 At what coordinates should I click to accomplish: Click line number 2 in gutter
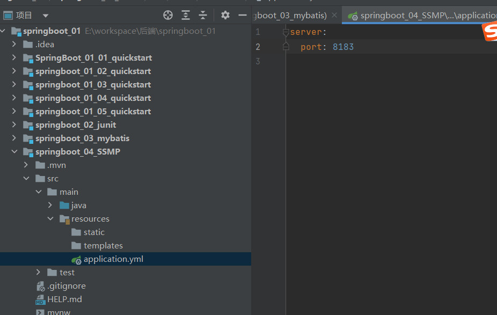258,47
